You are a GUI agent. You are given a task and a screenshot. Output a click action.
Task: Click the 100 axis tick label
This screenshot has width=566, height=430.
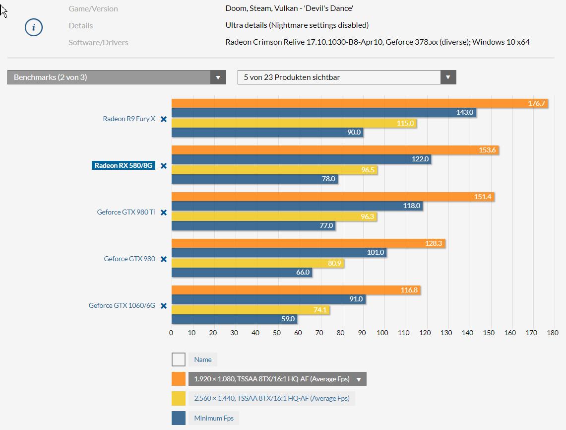tap(382, 333)
